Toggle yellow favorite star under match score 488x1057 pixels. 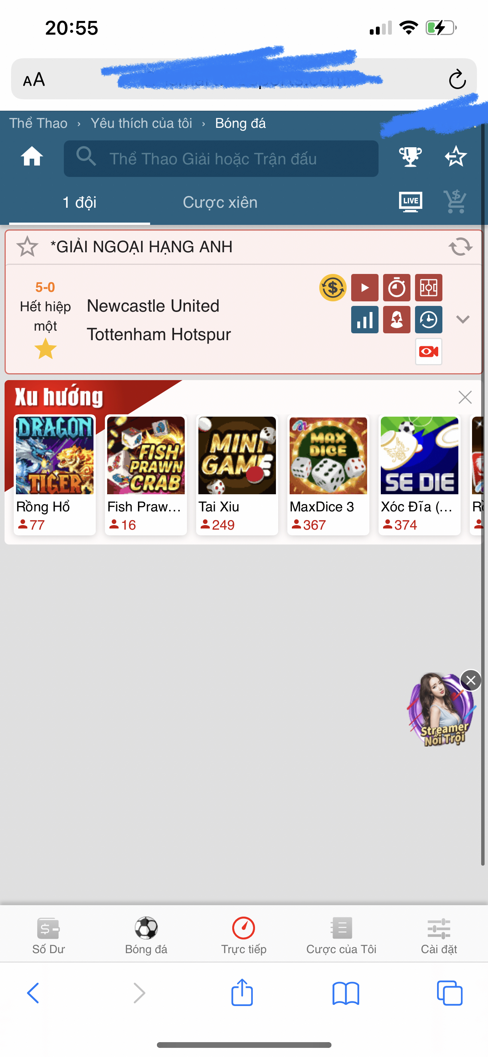tap(46, 349)
